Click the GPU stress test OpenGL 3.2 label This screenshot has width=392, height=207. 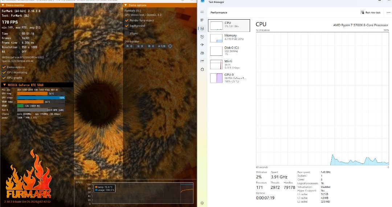click(143, 15)
